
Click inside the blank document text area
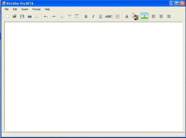[93, 77]
